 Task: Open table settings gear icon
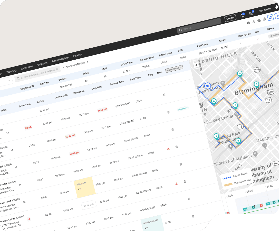pyautogui.click(x=248, y=23)
